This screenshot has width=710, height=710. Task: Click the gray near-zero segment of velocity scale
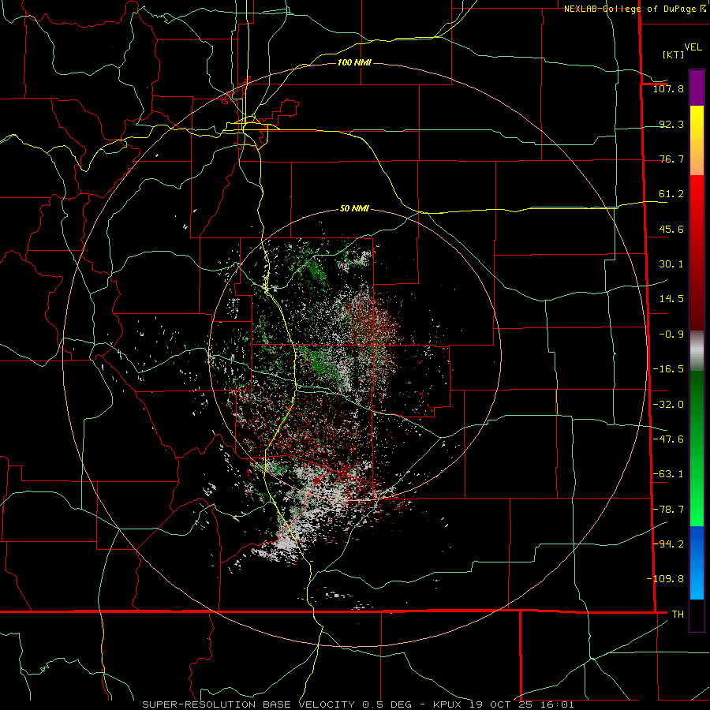(697, 351)
